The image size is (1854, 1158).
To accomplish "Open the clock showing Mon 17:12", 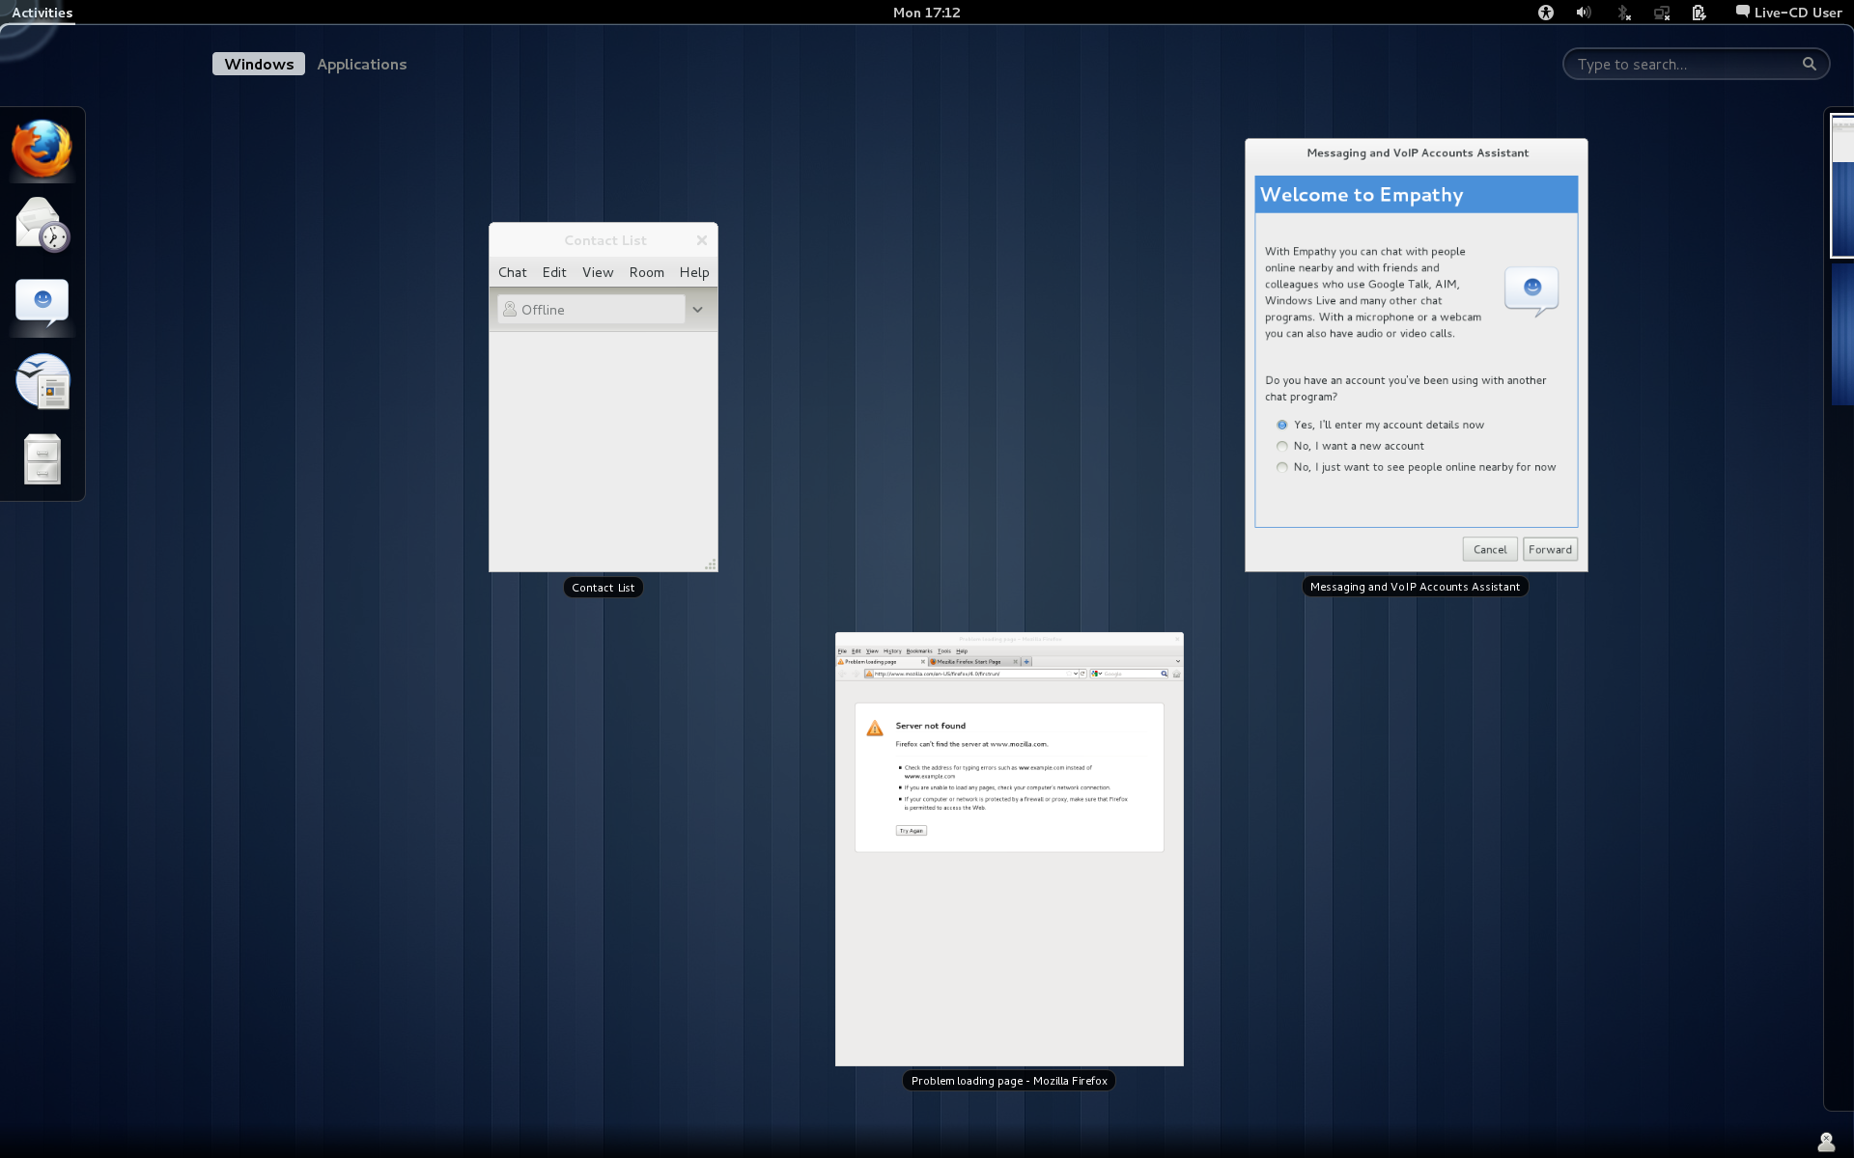I will pos(926,13).
